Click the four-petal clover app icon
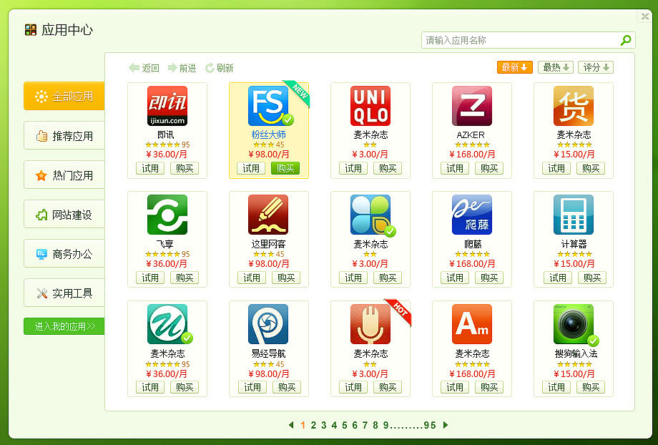 coord(370,215)
